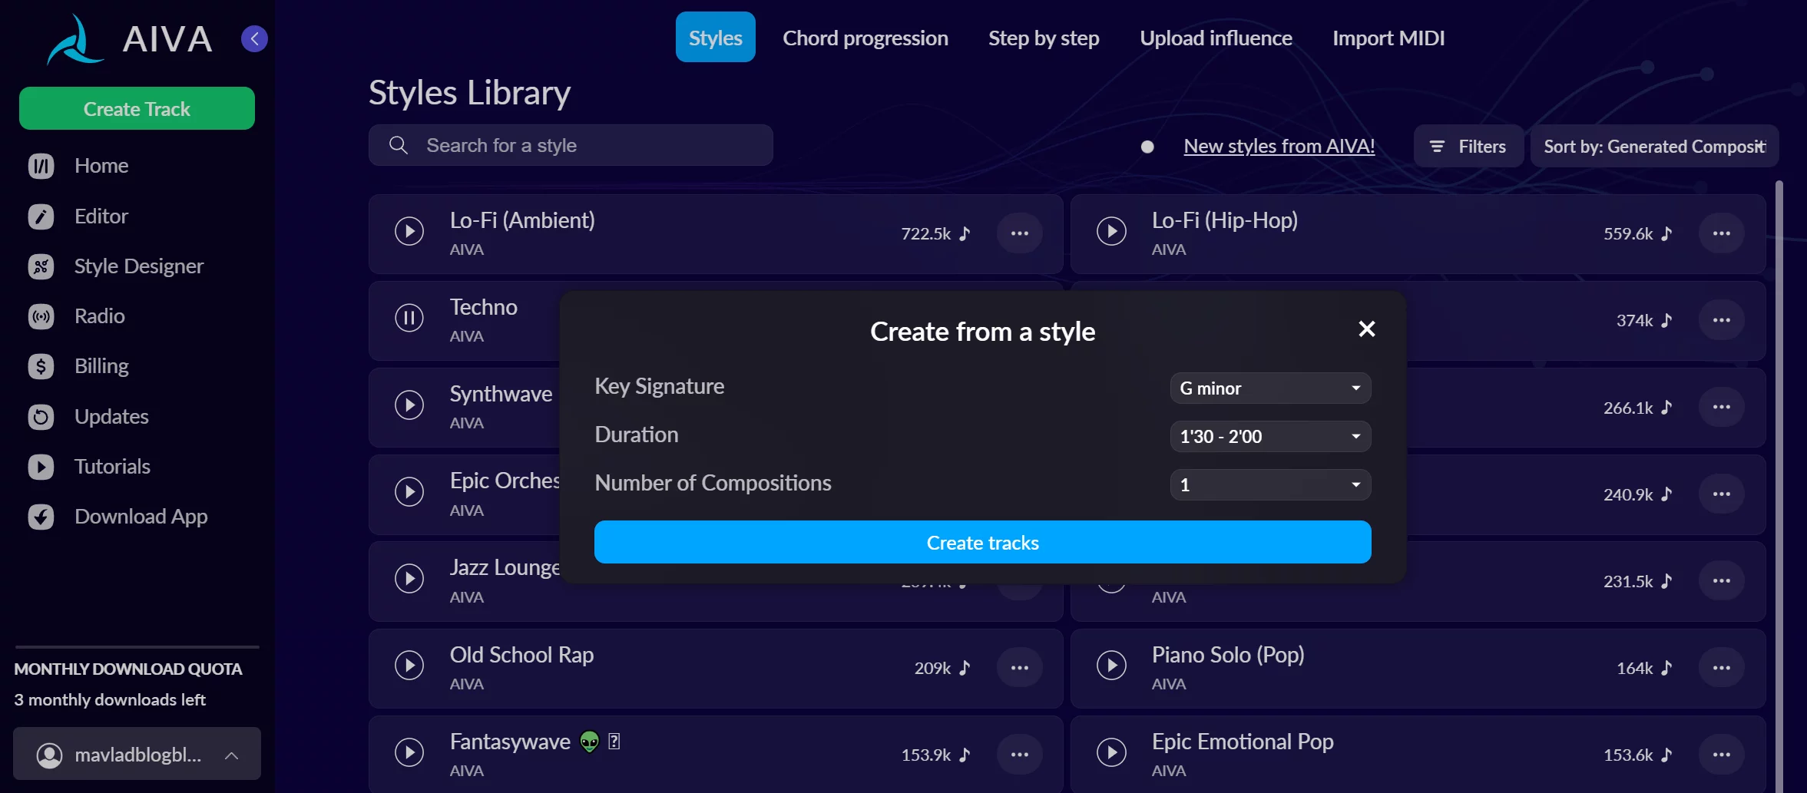Switch to the Chord progression tab
The height and width of the screenshot is (793, 1807).
coord(865,38)
